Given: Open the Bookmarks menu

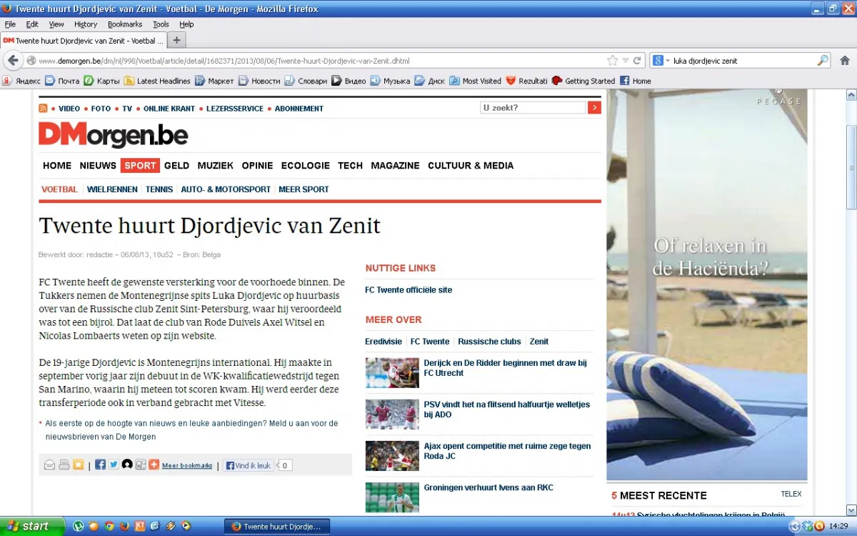Looking at the screenshot, I should pyautogui.click(x=125, y=24).
